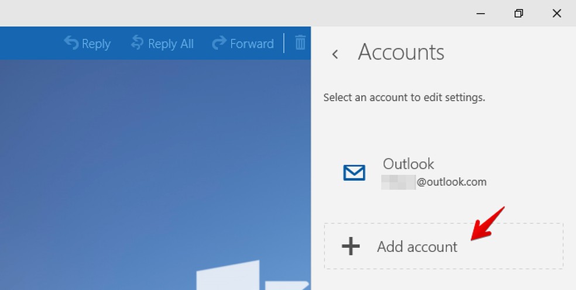Restore down the Mail window
576x290 pixels.
[x=519, y=13]
